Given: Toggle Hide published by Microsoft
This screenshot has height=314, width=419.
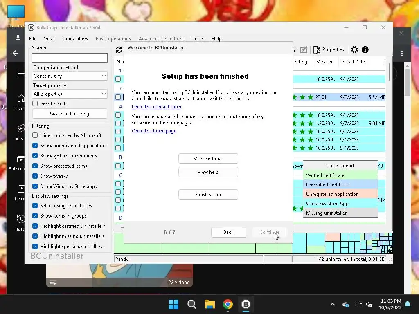Looking at the screenshot, I should pyautogui.click(x=35, y=135).
